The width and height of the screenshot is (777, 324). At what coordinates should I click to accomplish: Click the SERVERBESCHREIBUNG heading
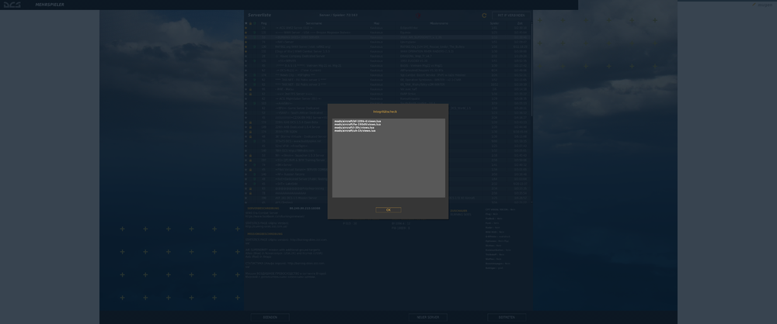coord(265,209)
